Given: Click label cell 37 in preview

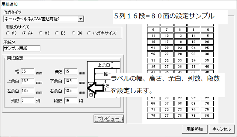Looking at the screenshot, I should (167, 66).
